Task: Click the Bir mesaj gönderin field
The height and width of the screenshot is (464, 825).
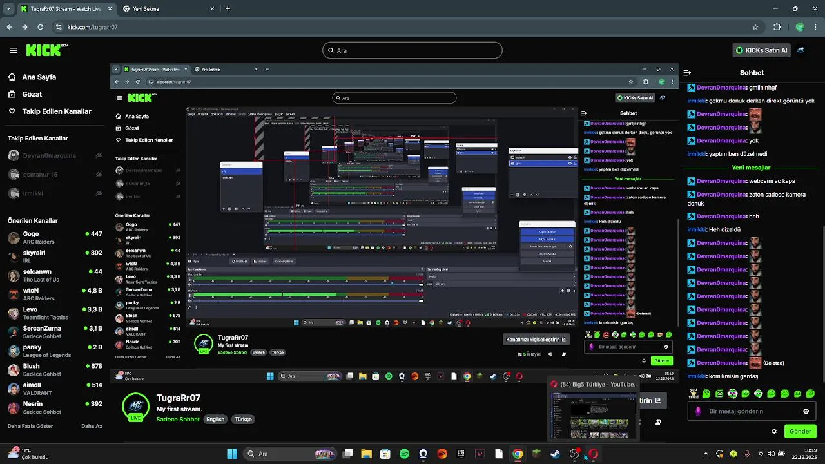Action: click(x=752, y=411)
